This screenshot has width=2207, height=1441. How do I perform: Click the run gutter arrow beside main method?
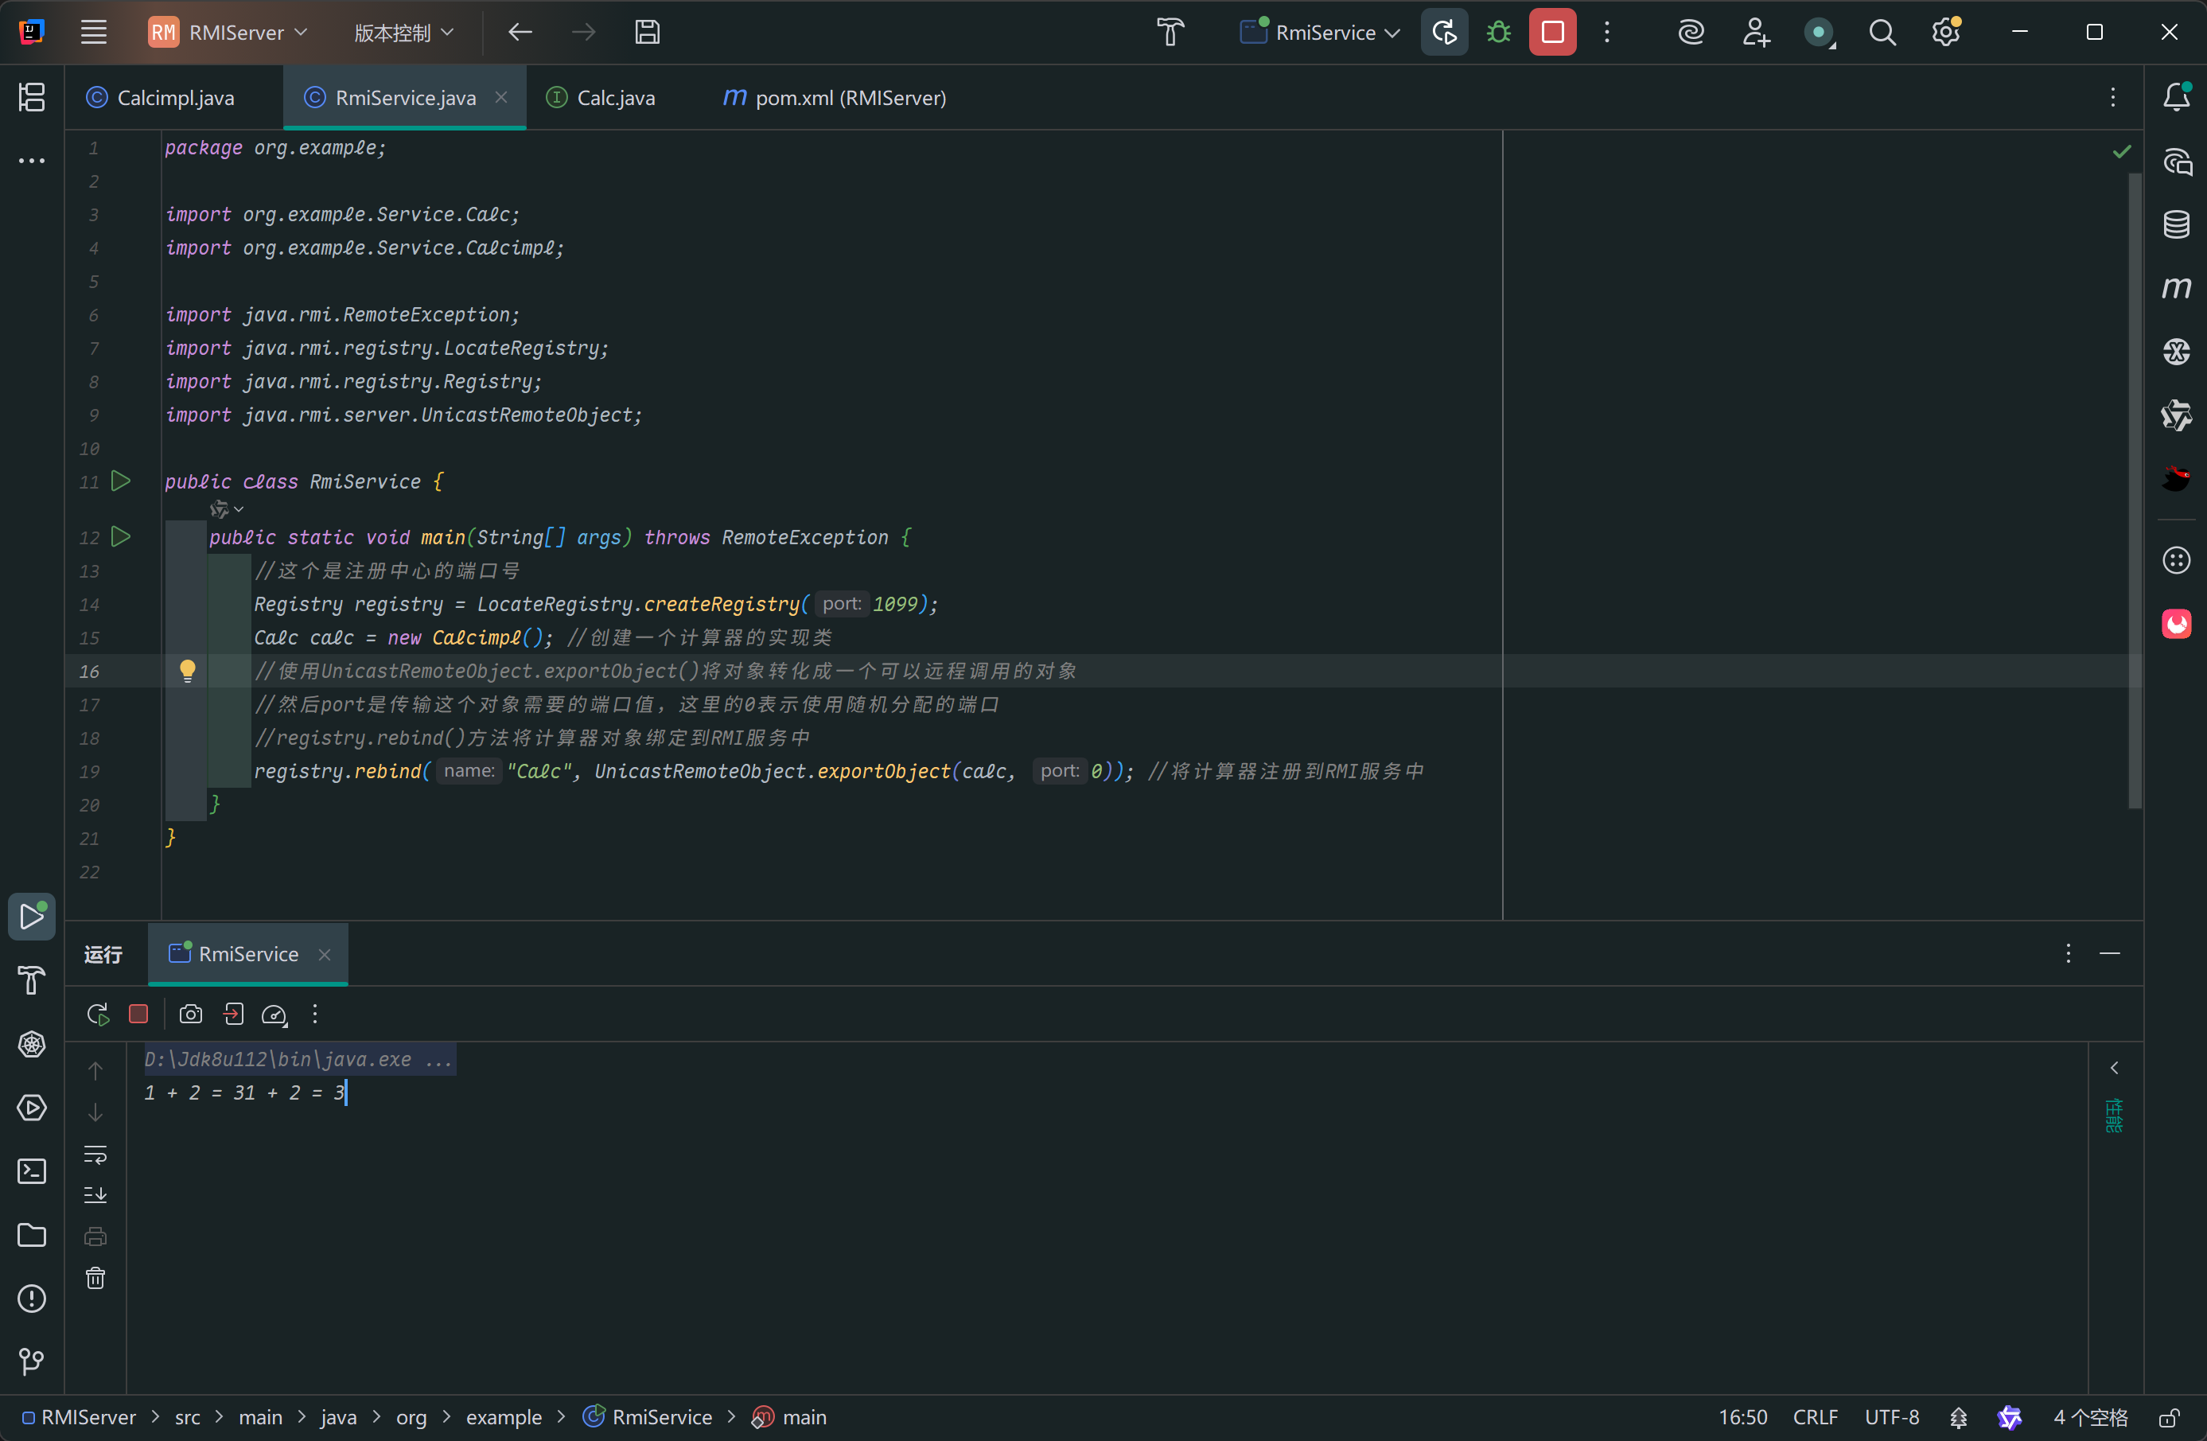pyautogui.click(x=121, y=537)
